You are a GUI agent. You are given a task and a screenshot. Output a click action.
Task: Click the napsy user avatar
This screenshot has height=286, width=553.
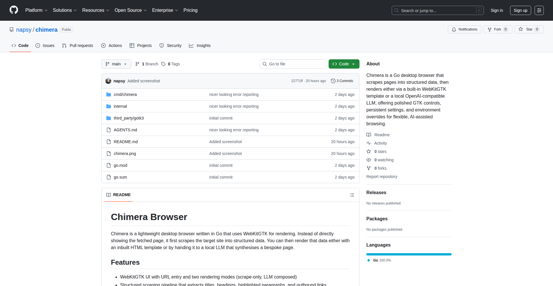(x=108, y=81)
